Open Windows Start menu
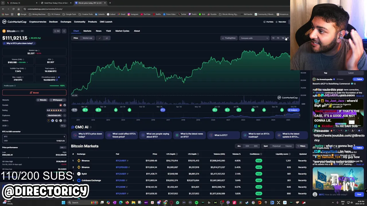The image size is (367, 206). pyautogui.click(x=63, y=203)
